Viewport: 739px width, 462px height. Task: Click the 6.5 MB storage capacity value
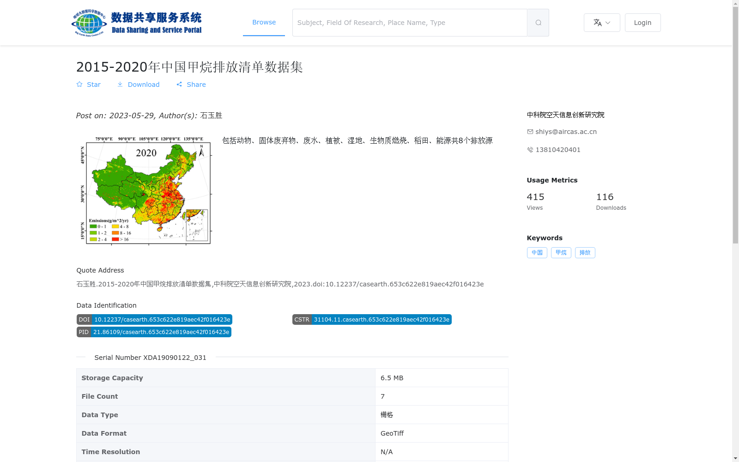click(x=392, y=378)
